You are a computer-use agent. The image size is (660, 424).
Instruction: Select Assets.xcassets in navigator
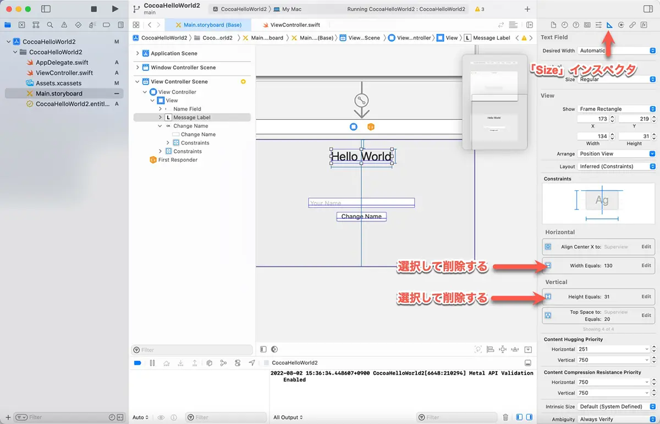58,83
